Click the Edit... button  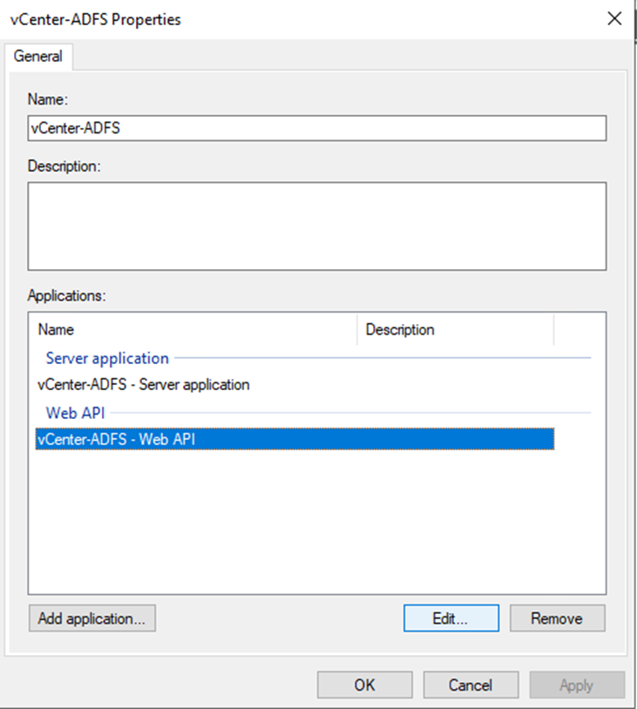(x=451, y=618)
